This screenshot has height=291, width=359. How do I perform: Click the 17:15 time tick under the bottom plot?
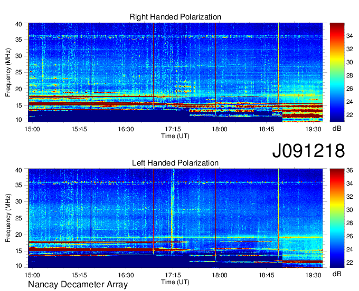[173, 275]
